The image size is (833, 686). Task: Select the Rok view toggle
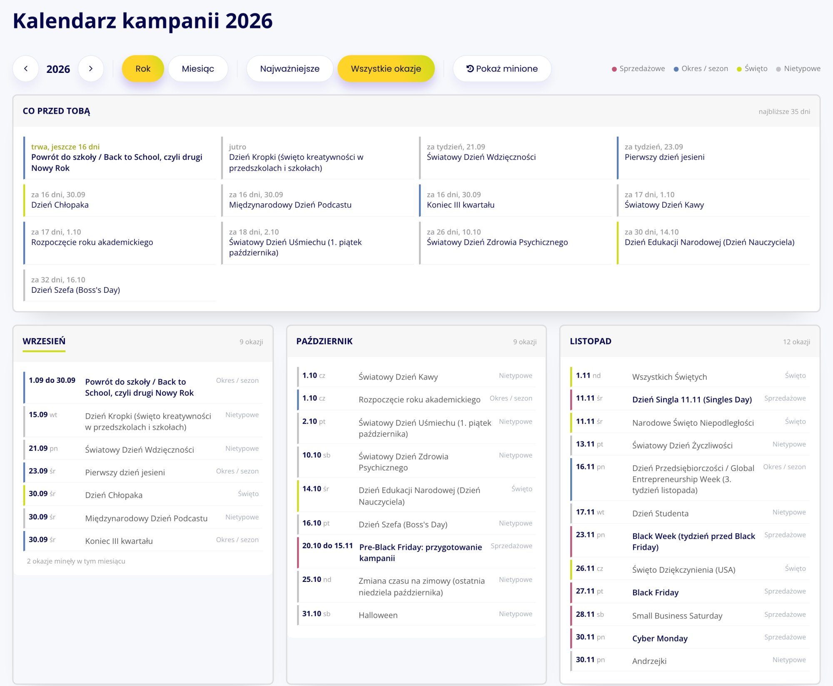[x=143, y=69]
